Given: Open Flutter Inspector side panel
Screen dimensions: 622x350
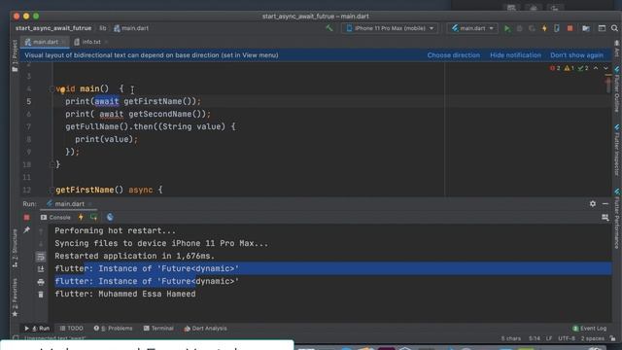Looking at the screenshot, I should 616,150.
